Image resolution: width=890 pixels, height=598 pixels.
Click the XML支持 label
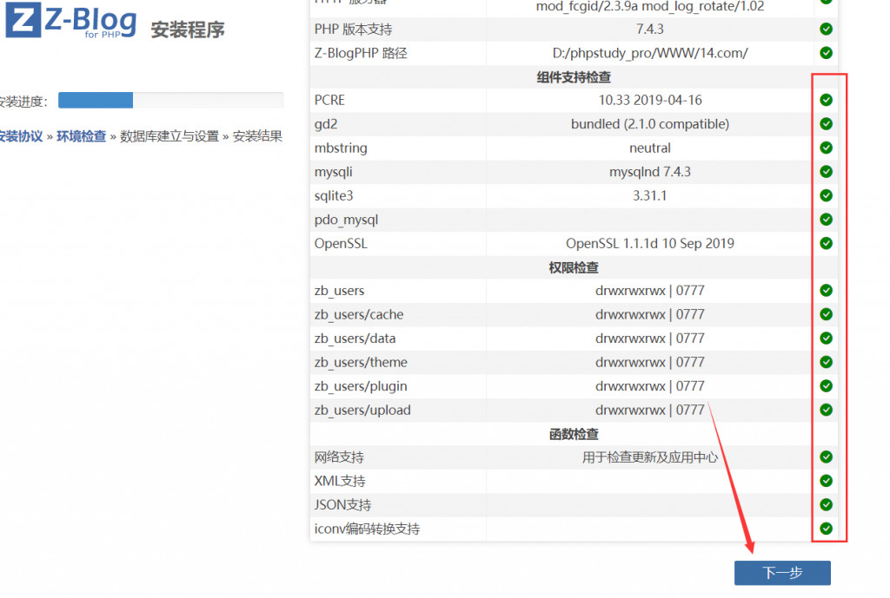(340, 481)
